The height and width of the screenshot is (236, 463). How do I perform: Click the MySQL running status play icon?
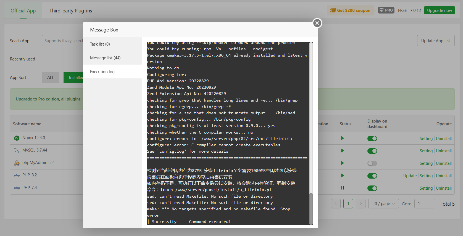point(342,151)
